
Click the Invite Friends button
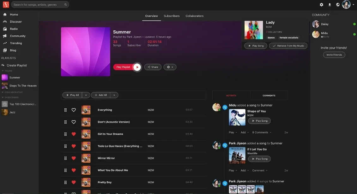[x=334, y=55]
